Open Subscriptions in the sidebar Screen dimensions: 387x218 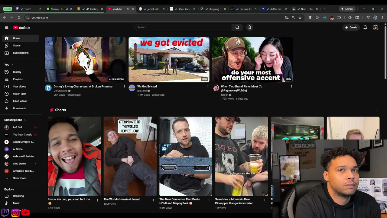(x=21, y=53)
